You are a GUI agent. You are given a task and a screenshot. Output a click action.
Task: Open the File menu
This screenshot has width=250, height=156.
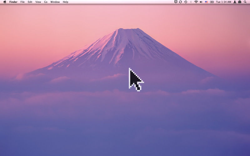[22, 2]
